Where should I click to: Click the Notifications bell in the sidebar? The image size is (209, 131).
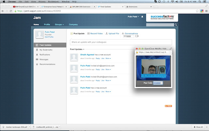[x=37, y=55]
